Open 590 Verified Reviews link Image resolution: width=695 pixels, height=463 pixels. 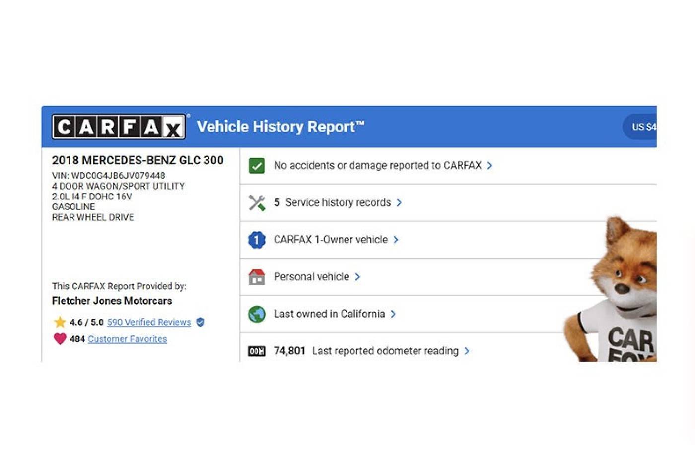[149, 322]
